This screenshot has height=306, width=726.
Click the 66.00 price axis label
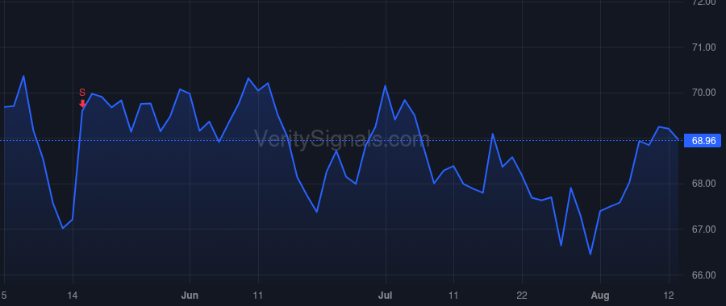pos(703,275)
